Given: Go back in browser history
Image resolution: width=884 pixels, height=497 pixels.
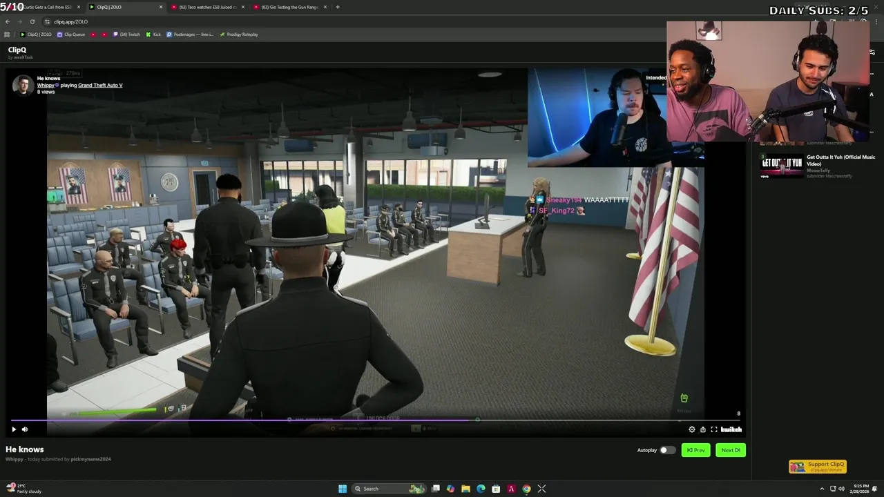Looking at the screenshot, I should (x=7, y=21).
